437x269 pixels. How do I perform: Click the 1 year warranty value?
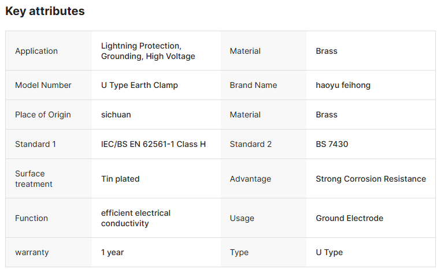pos(112,252)
